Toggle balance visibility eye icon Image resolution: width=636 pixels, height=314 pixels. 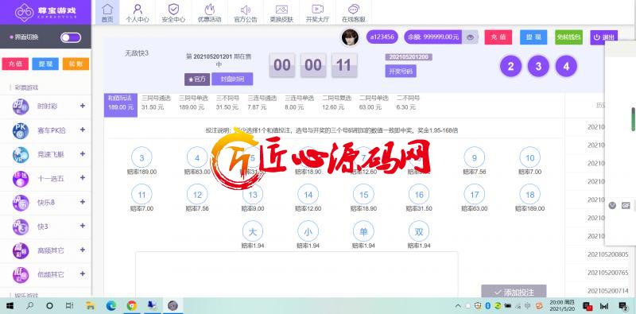click(470, 37)
